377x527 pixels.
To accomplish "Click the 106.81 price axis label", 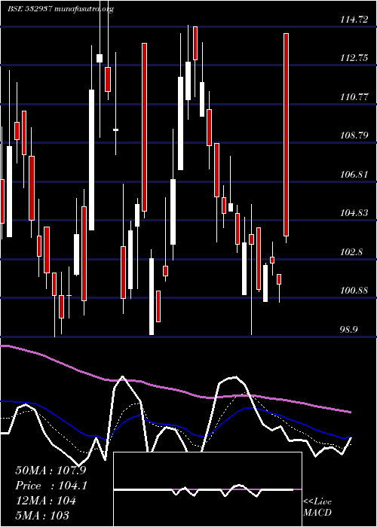I will tap(354, 175).
